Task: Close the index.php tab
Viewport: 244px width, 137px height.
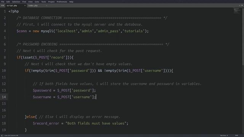Action: [47, 6]
